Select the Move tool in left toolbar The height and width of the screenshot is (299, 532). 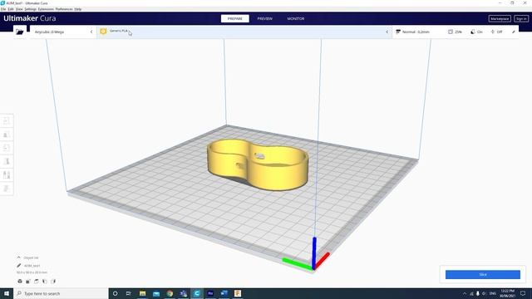click(x=7, y=120)
